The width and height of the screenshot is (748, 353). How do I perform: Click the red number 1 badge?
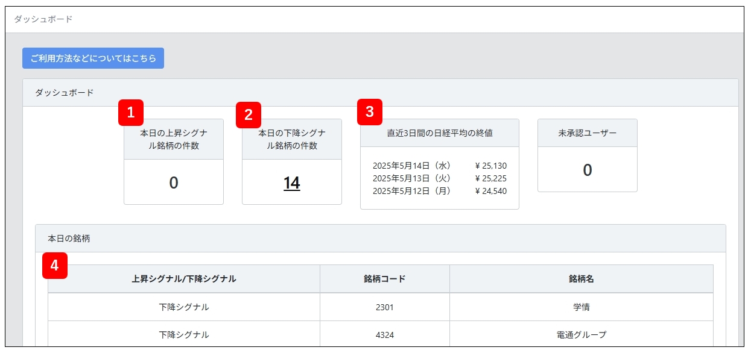(131, 113)
